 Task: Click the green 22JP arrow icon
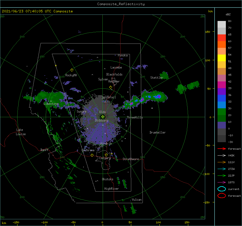coord(222,175)
